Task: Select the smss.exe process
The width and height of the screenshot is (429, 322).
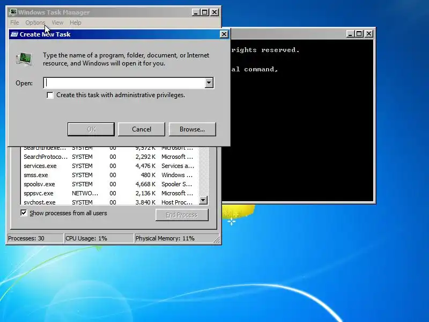Action: pos(109,175)
